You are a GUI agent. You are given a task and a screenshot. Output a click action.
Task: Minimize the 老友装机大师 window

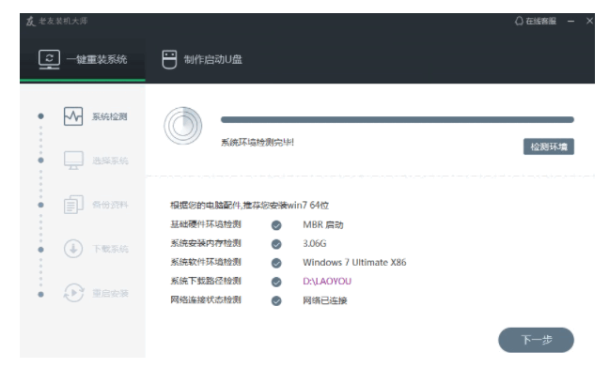coord(571,21)
